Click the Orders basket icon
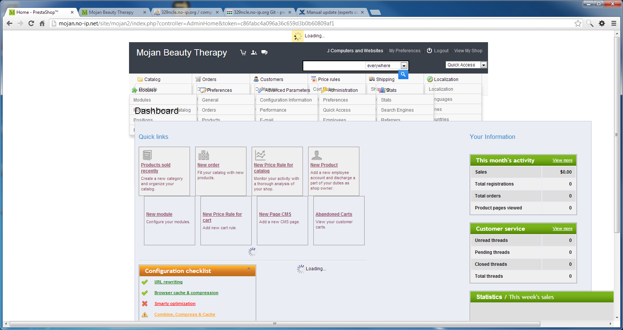Viewport: 623px width, 330px height. click(198, 79)
